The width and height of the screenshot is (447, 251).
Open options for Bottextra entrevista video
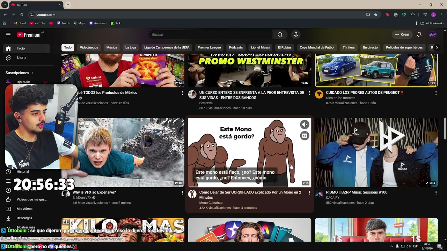point(309,93)
